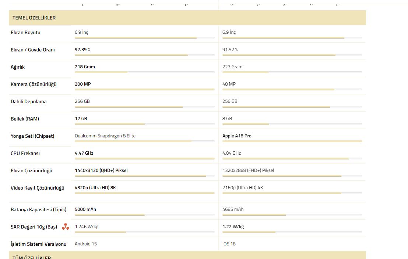408x259 pixels.
Task: Click the 2160p (Ultra HD) 4K value
Action: click(243, 188)
